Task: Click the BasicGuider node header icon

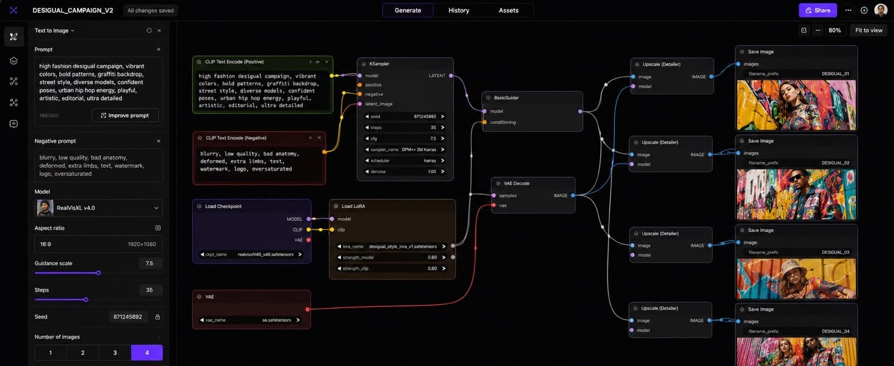Action: coord(488,98)
